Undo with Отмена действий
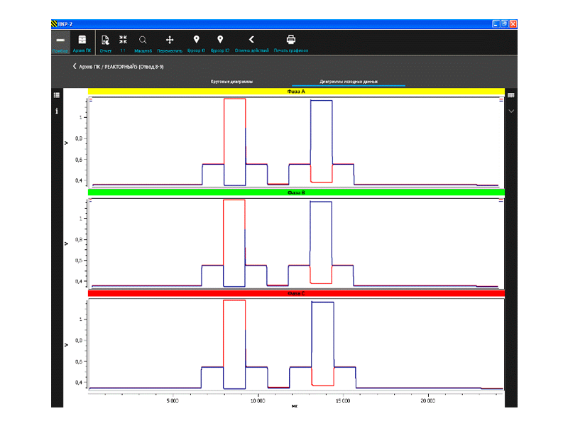The width and height of the screenshot is (568, 426). [251, 43]
